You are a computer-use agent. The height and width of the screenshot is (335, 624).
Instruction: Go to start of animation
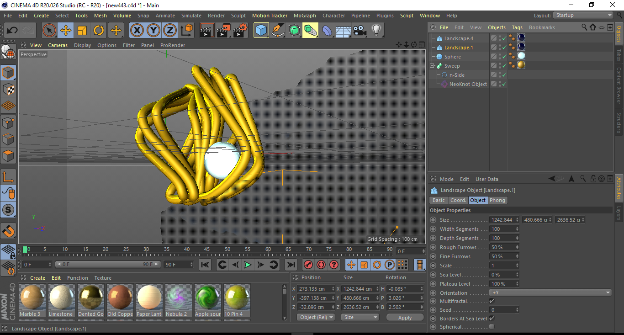tap(205, 265)
